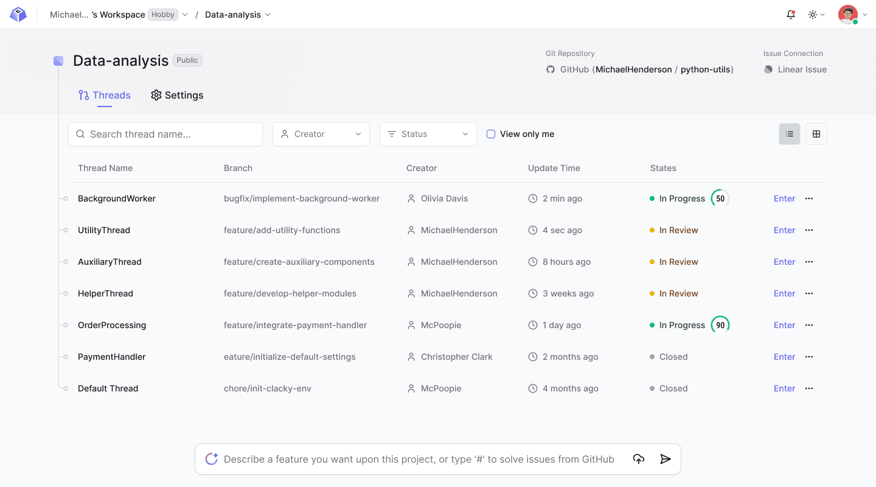
Task: Click the Update Time column header
Action: (554, 168)
